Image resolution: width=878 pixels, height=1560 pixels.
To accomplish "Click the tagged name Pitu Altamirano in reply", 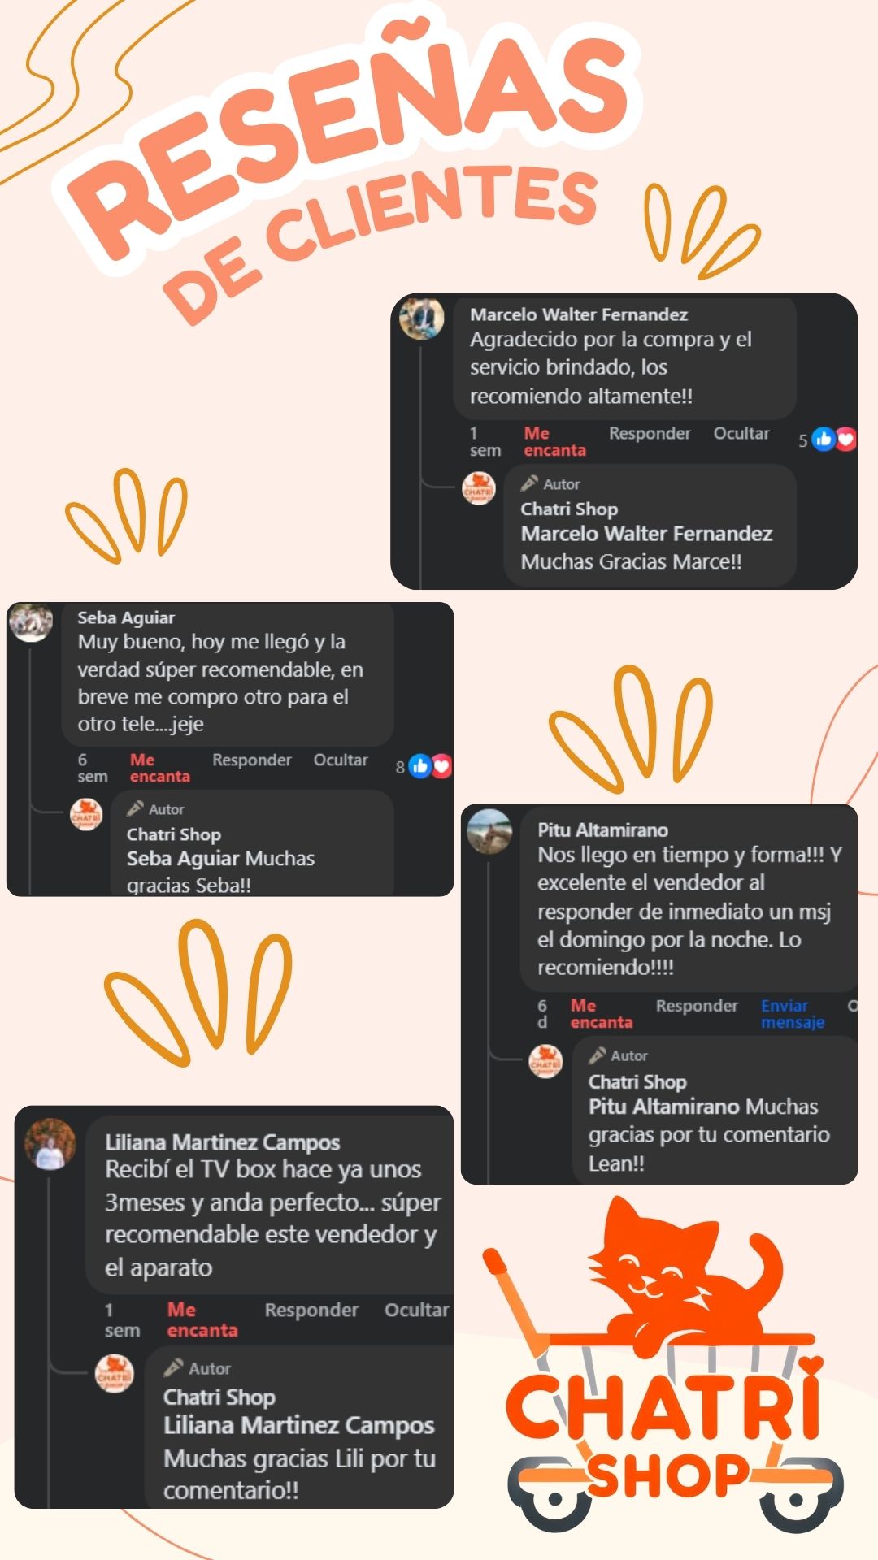I will point(663,1107).
